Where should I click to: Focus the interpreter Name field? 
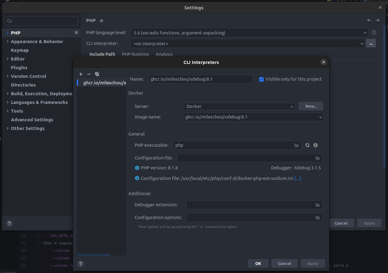point(201,79)
